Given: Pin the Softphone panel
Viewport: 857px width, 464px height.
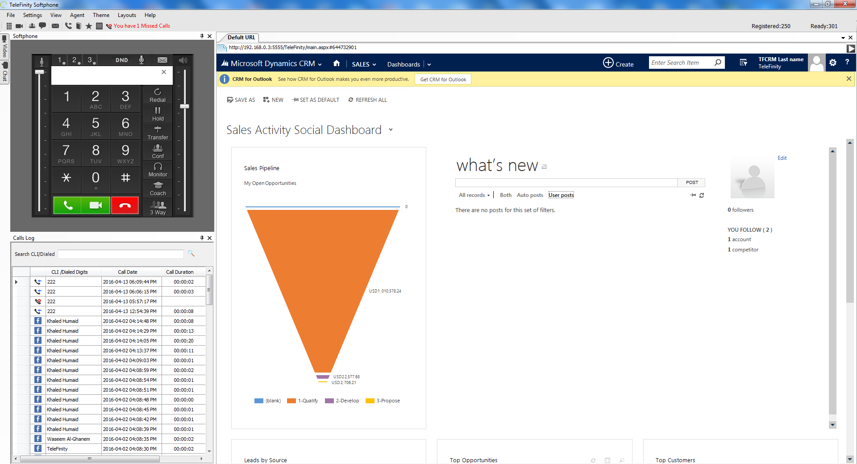Looking at the screenshot, I should [x=202, y=36].
